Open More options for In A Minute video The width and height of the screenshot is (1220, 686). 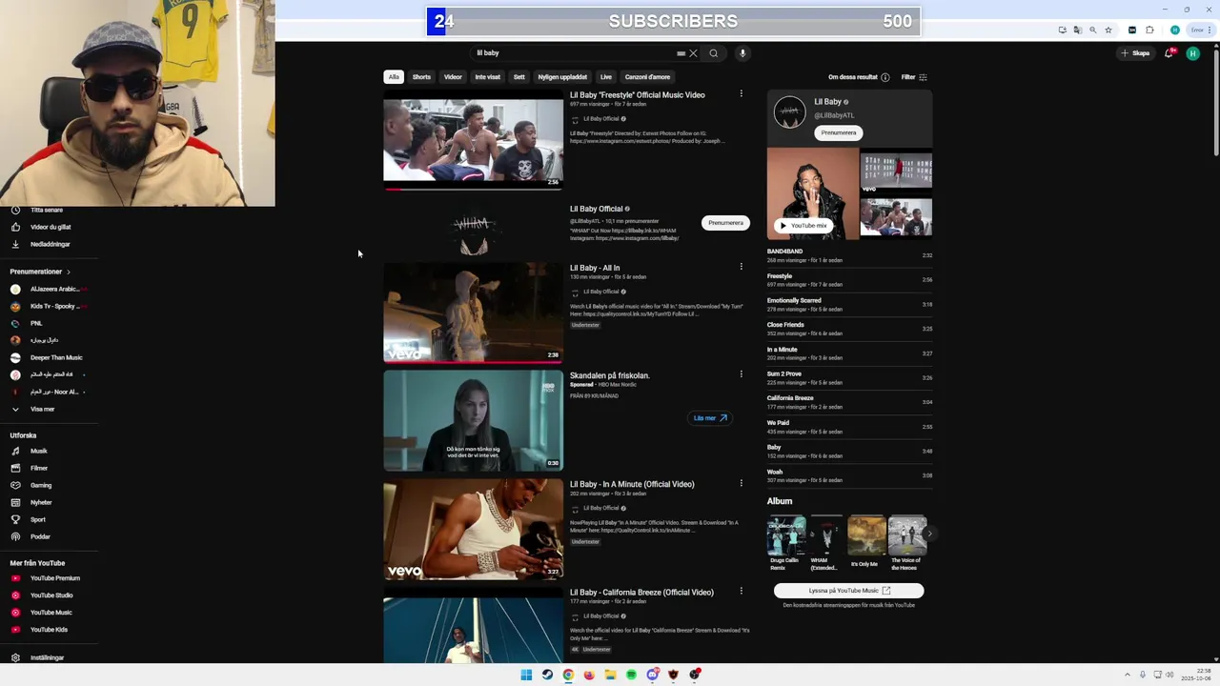[741, 483]
